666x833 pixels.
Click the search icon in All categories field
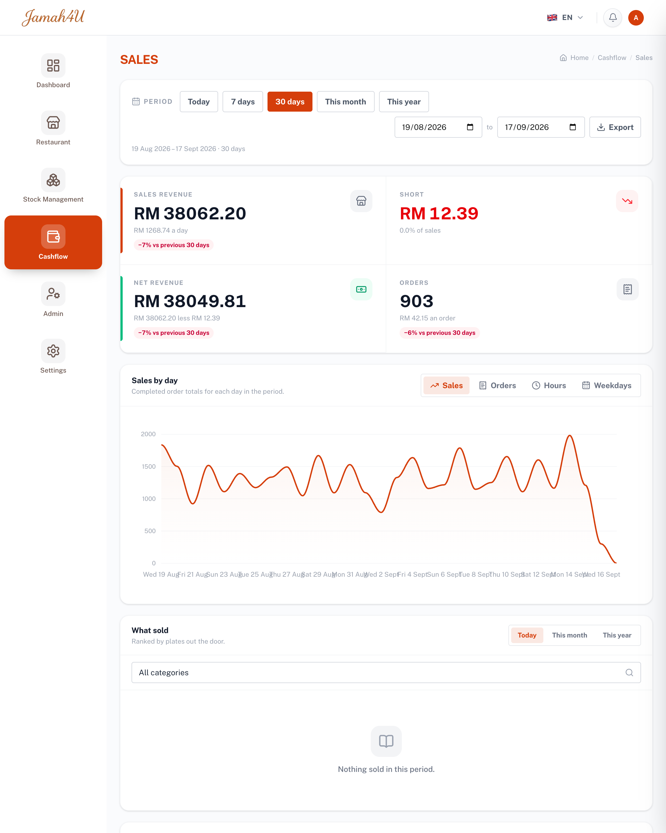pyautogui.click(x=629, y=673)
